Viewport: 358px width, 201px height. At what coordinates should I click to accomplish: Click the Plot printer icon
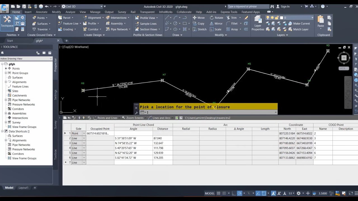click(41, 6)
